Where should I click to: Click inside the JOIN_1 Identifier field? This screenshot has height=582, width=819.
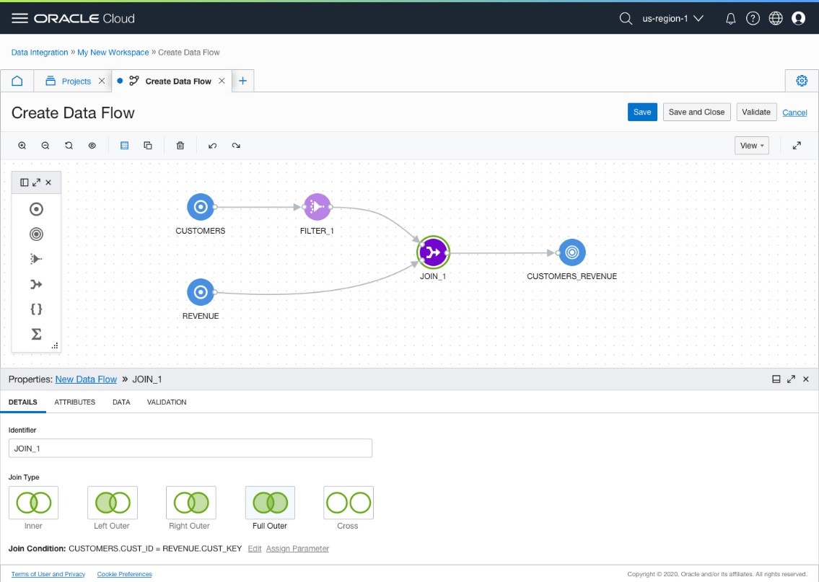pyautogui.click(x=190, y=448)
